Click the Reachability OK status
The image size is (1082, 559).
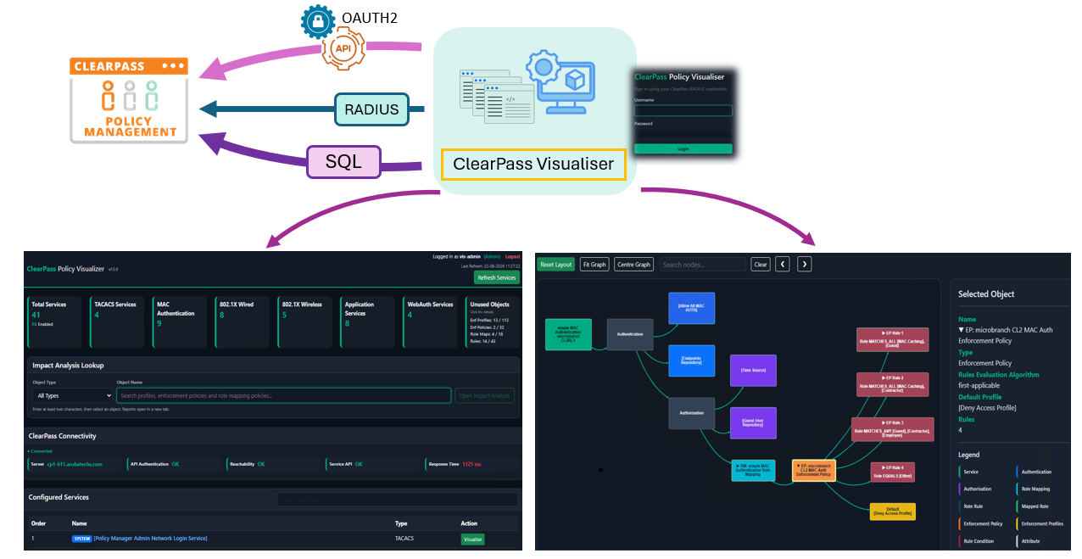261,464
